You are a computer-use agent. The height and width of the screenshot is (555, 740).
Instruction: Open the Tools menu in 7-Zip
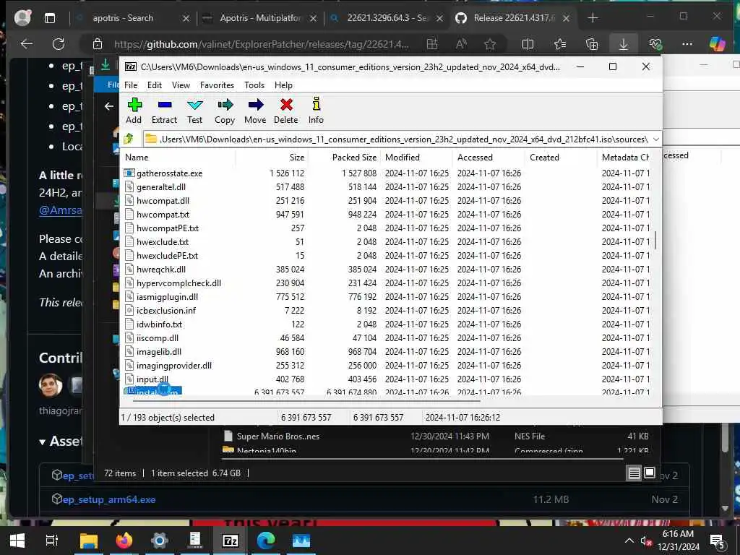pos(254,85)
